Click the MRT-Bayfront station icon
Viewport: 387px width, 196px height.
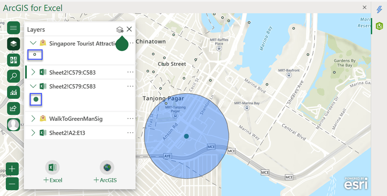pos(289,75)
